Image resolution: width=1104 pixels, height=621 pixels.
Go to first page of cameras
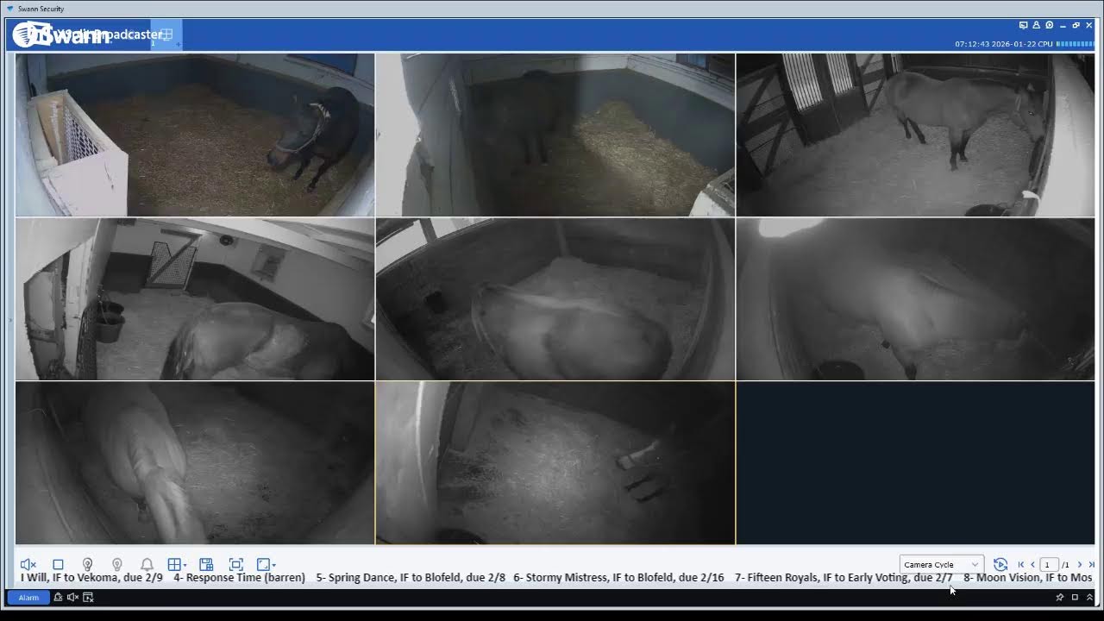point(1021,565)
